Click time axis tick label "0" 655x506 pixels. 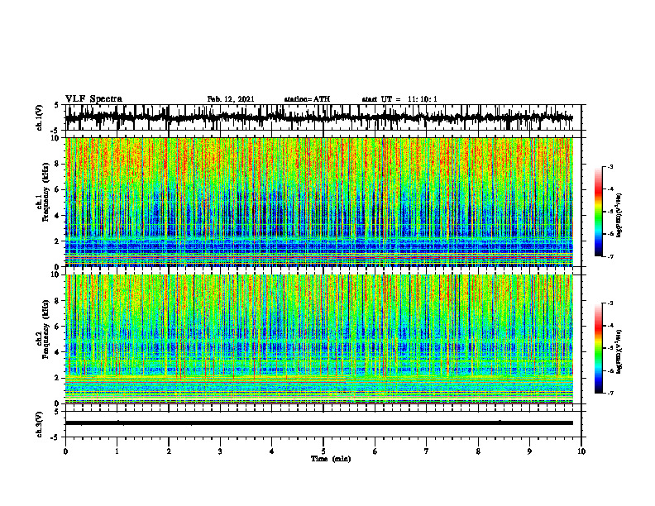point(65,451)
